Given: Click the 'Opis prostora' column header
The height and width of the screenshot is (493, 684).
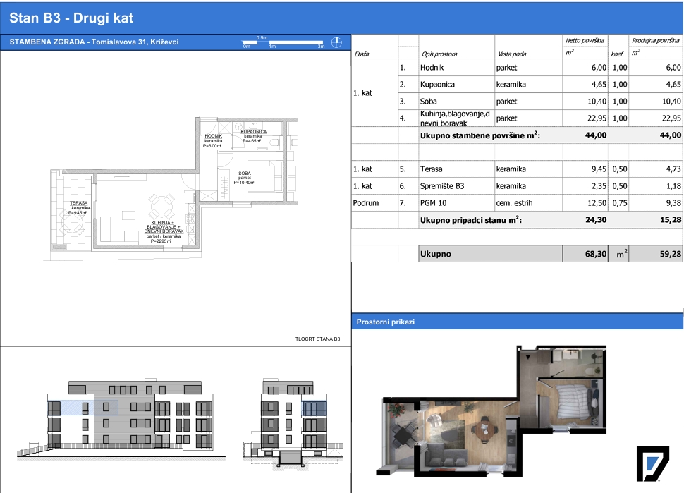Looking at the screenshot, I should point(439,54).
